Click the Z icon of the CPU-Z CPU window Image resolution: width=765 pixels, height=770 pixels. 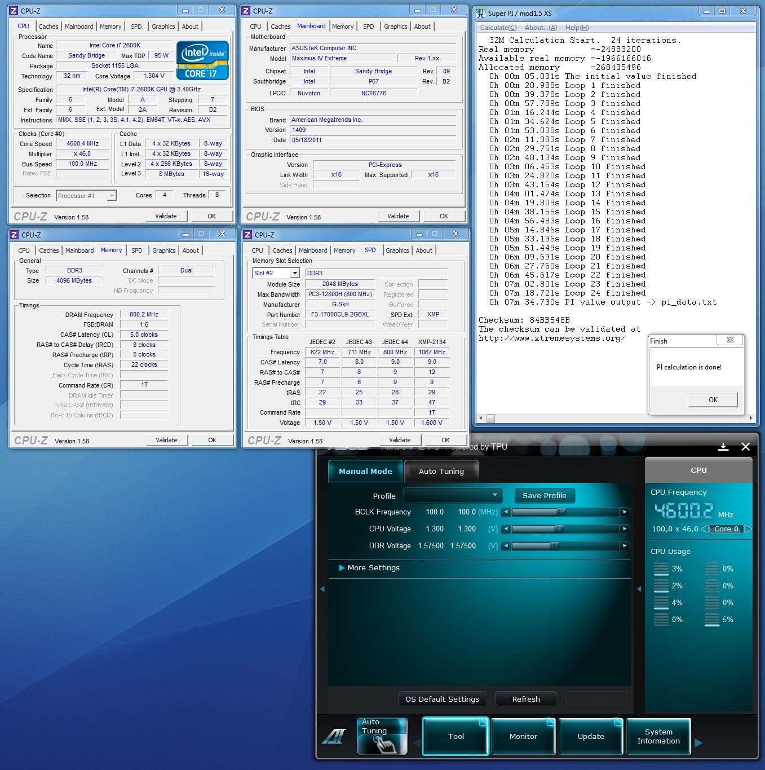pyautogui.click(x=14, y=11)
